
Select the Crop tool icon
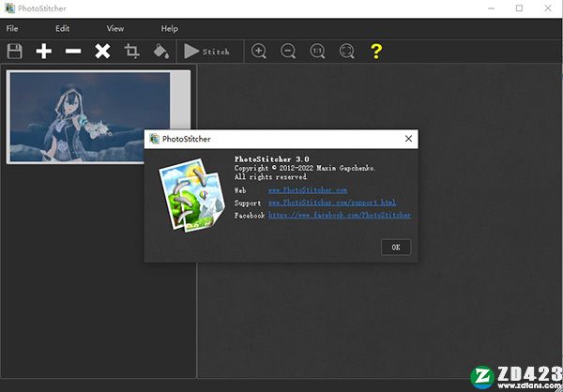pyautogui.click(x=131, y=52)
